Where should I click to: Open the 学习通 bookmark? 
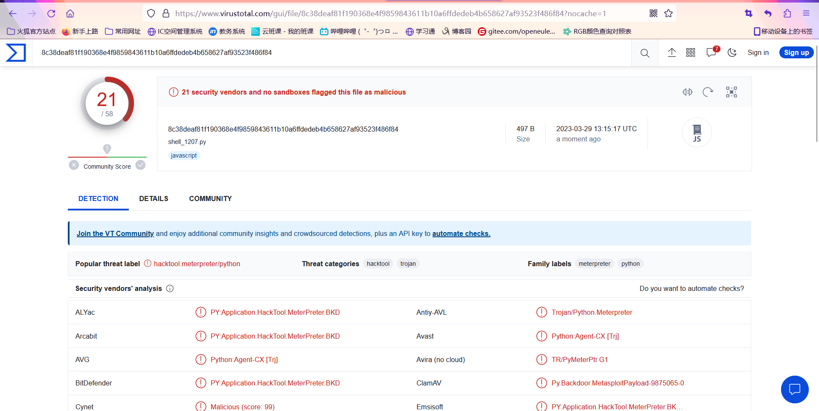[x=420, y=31]
